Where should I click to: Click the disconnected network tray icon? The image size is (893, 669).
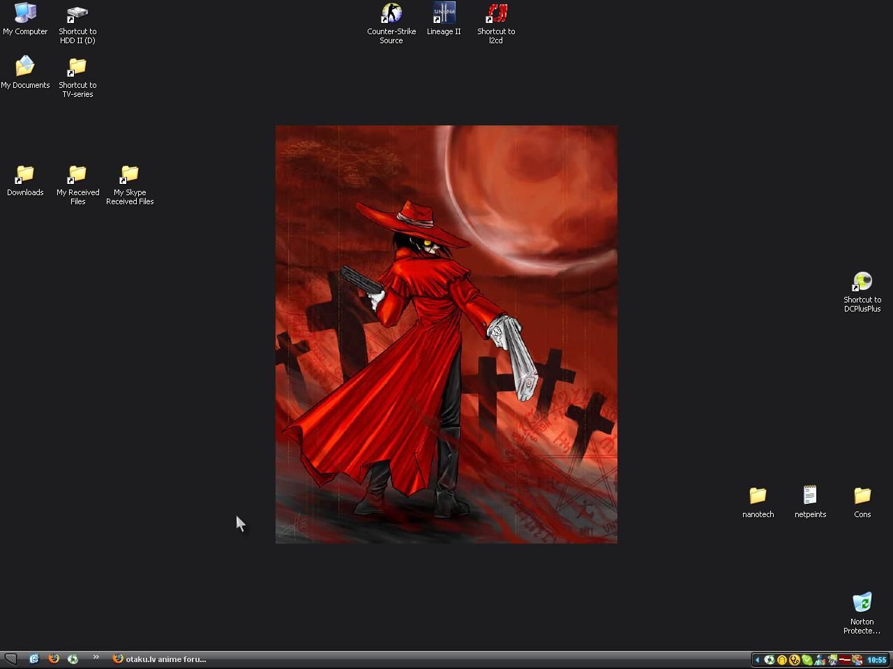click(x=857, y=660)
